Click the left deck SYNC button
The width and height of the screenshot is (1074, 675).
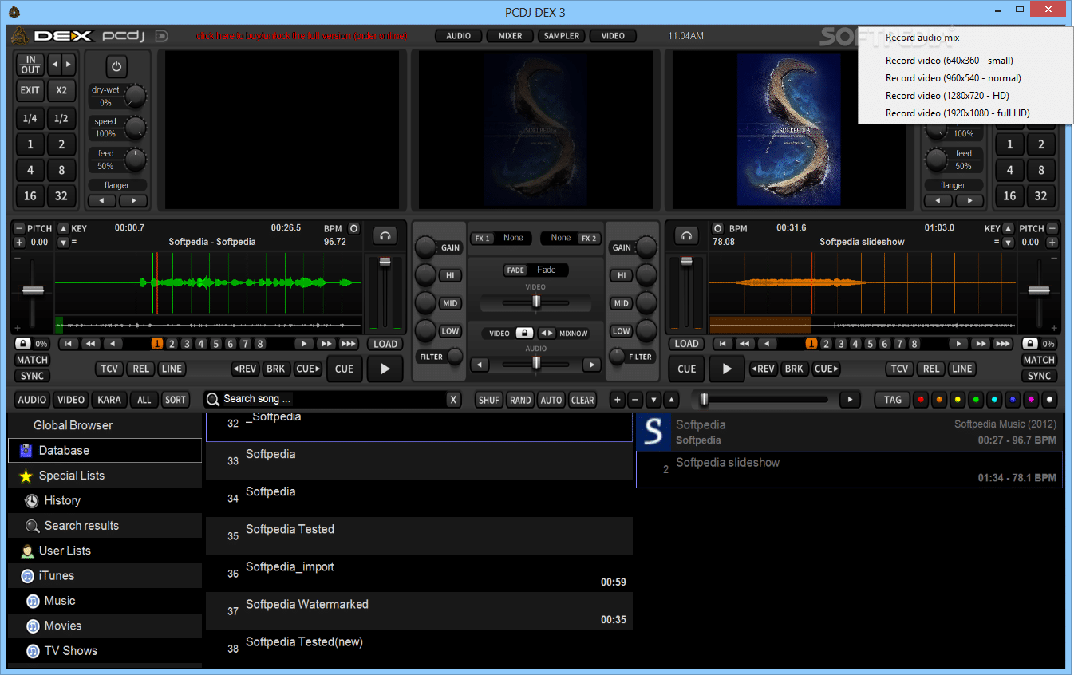tap(33, 376)
